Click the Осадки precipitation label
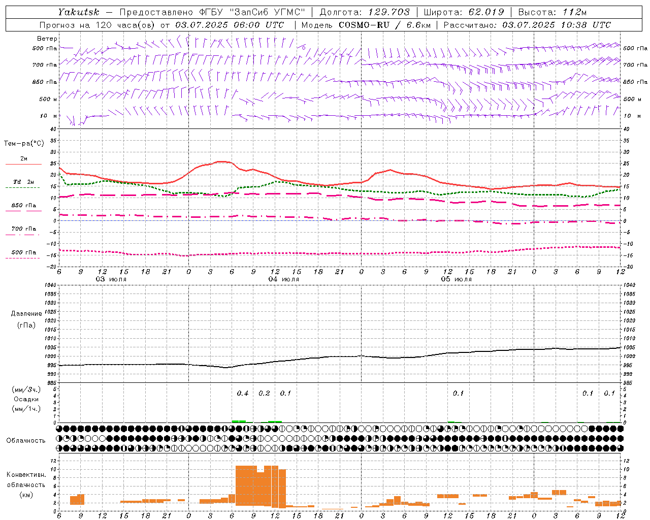The width and height of the screenshot is (650, 520). point(26,399)
